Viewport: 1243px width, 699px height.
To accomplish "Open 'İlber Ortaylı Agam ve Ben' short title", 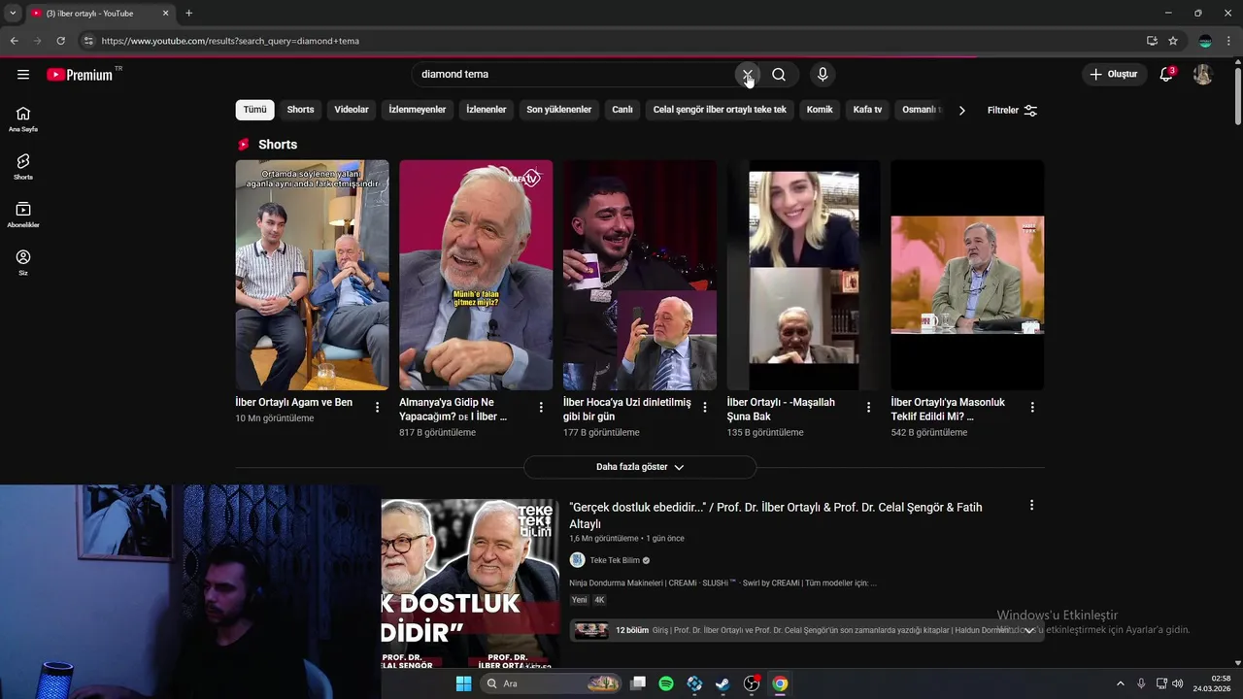I will (293, 403).
